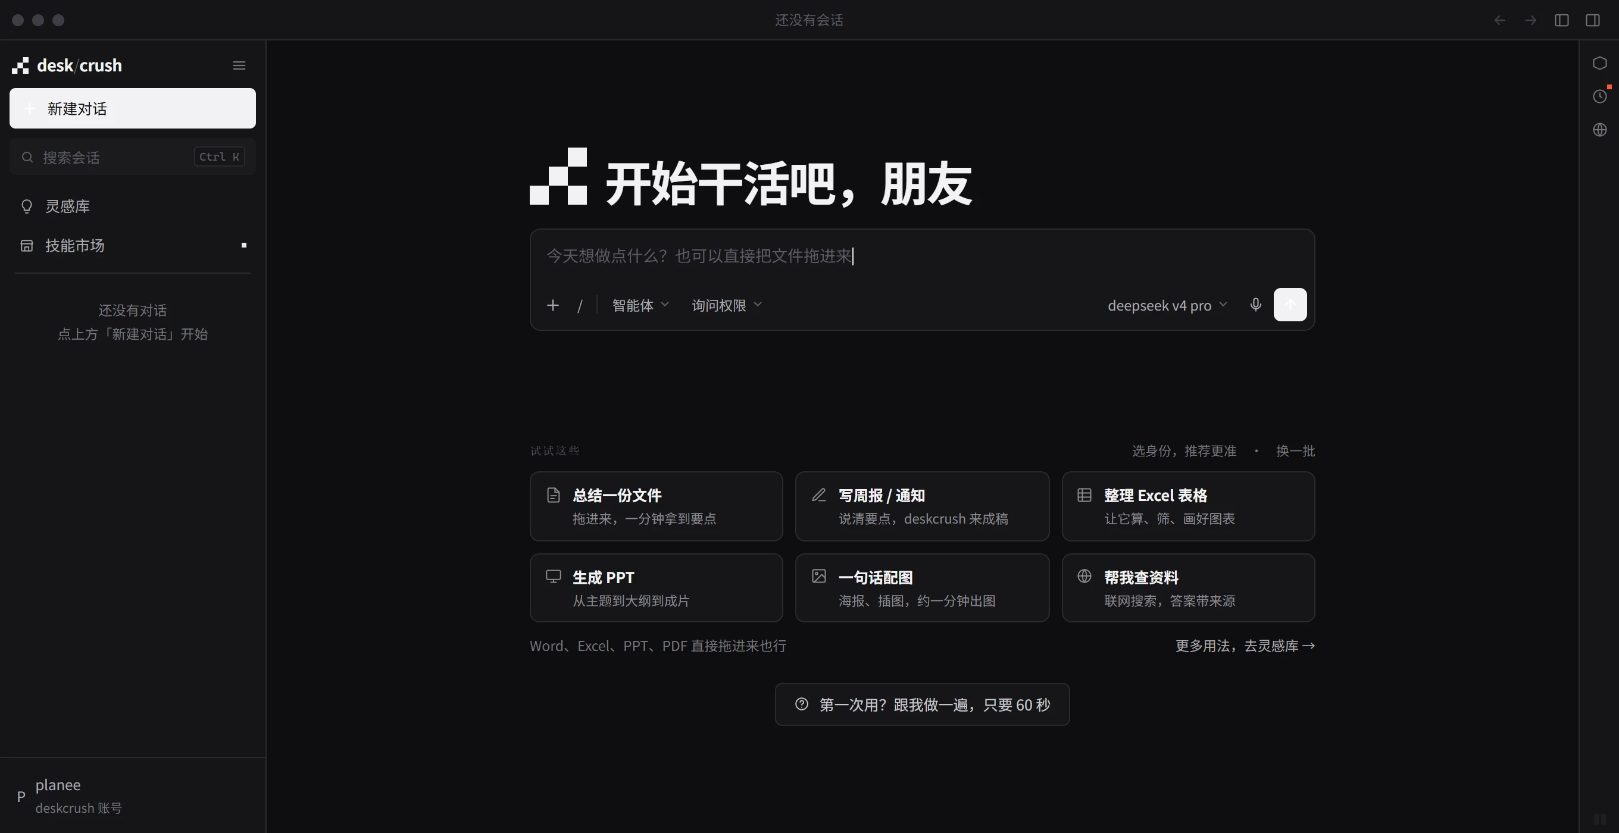1619x833 pixels.
Task: Open the 智能体 mode dropdown
Action: 640,305
